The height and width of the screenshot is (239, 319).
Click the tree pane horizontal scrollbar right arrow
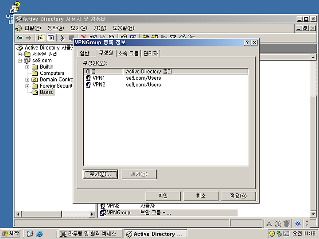(x=92, y=214)
